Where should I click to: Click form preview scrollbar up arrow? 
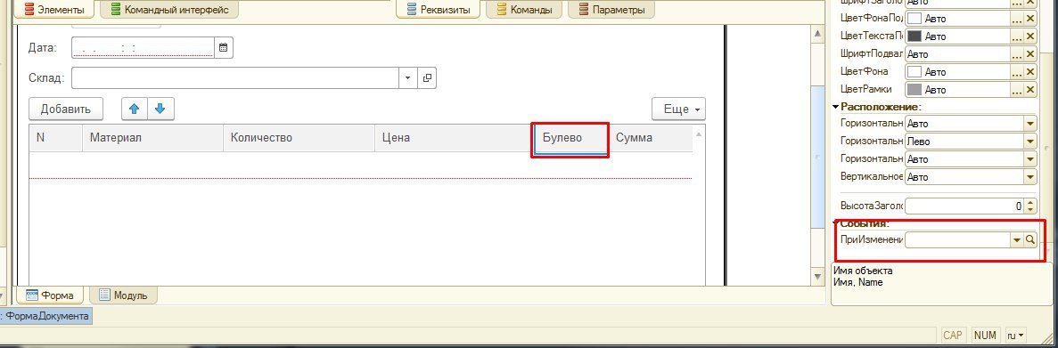pos(817,34)
